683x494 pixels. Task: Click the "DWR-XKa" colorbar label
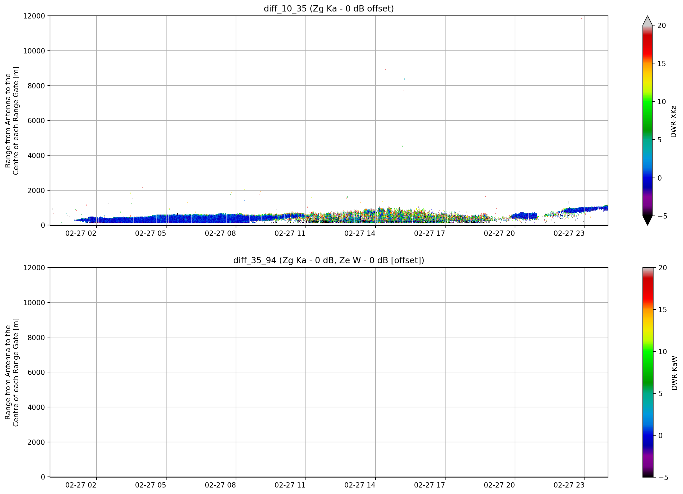[674, 121]
